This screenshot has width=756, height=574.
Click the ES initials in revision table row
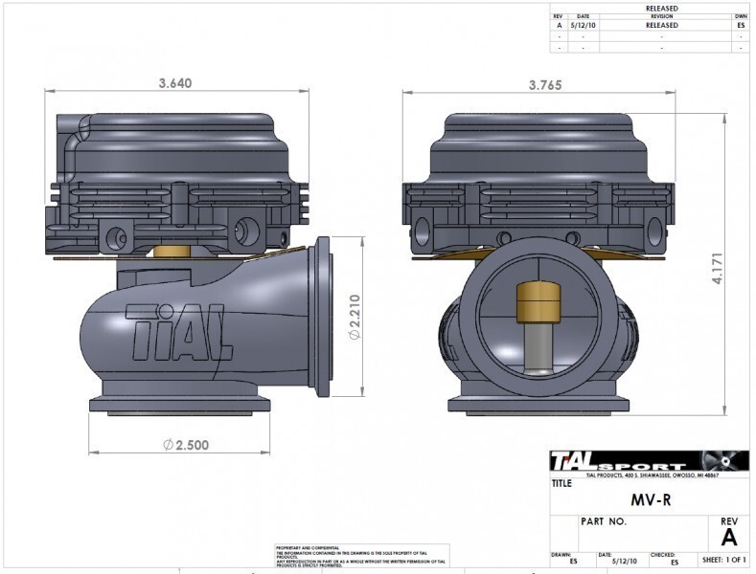pyautogui.click(x=741, y=26)
